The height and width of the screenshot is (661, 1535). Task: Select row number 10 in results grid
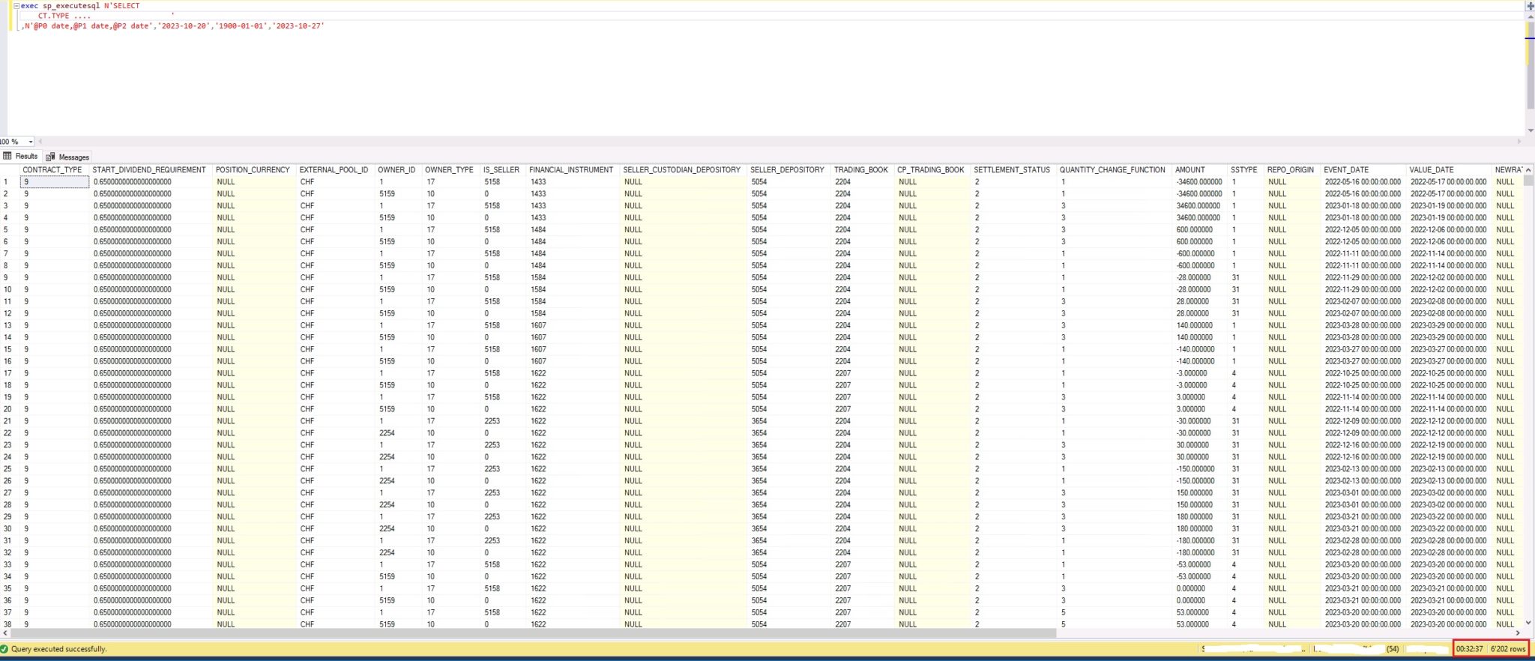point(8,290)
